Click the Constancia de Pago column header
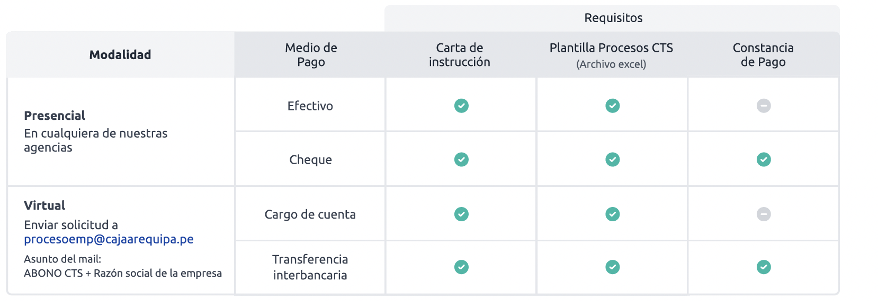Image resolution: width=878 pixels, height=301 pixels. (763, 54)
